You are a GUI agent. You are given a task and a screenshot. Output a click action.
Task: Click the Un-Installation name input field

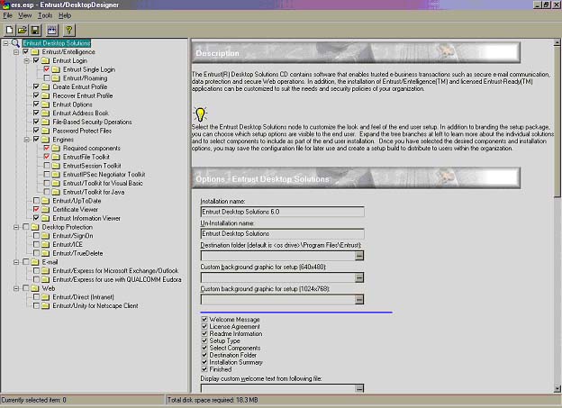[283, 234]
